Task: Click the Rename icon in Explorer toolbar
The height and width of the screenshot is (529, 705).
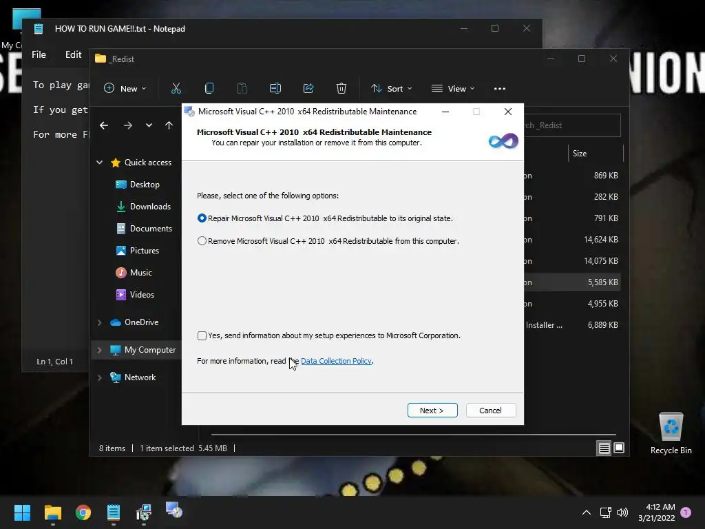Action: 275,88
